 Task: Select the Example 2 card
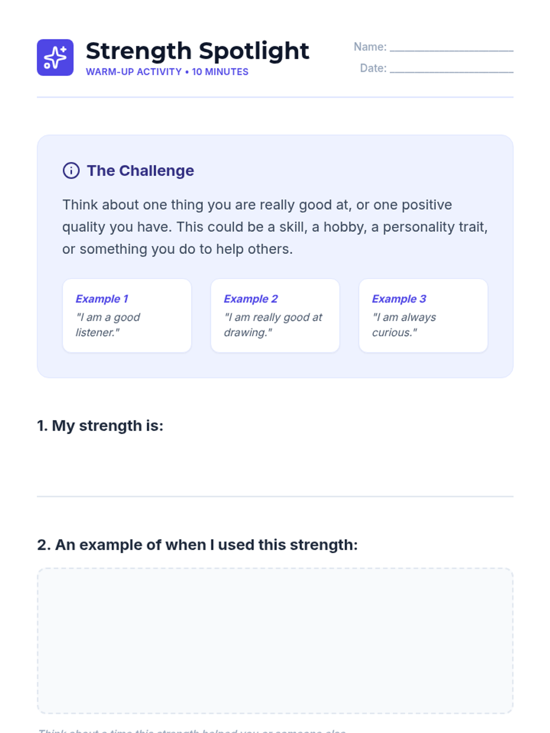tap(275, 316)
